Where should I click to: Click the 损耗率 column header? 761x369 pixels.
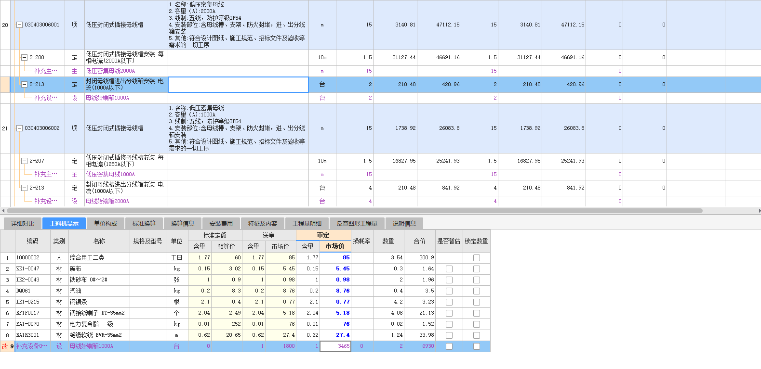pyautogui.click(x=361, y=241)
